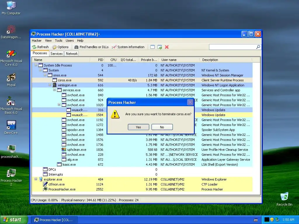Sort by the User name column header
The height and width of the screenshot is (224, 299).
179,60
